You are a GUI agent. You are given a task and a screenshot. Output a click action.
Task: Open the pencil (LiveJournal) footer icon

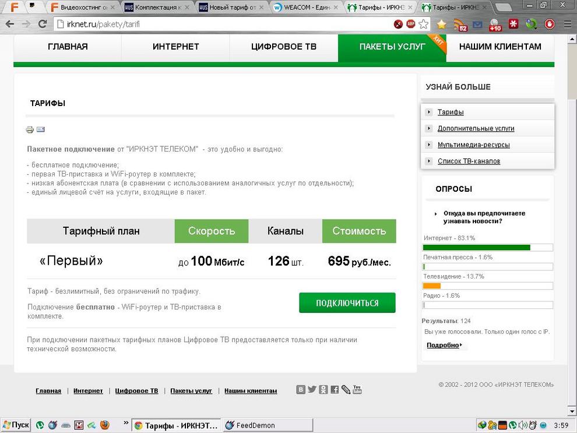[346, 390]
